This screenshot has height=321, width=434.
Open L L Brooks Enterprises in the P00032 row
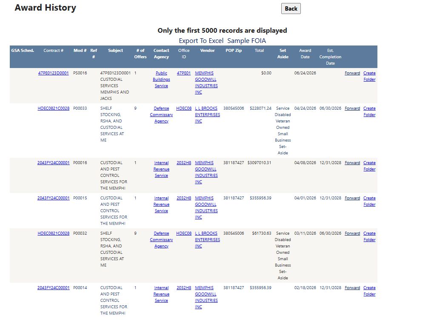(207, 240)
